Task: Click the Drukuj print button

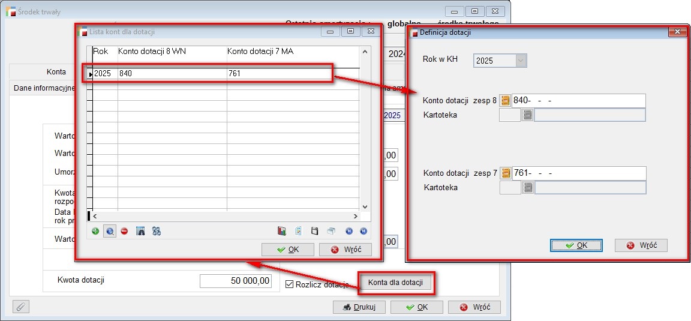Action: pos(359,307)
